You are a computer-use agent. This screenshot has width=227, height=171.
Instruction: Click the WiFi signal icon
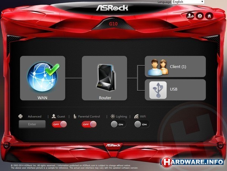click(136, 116)
